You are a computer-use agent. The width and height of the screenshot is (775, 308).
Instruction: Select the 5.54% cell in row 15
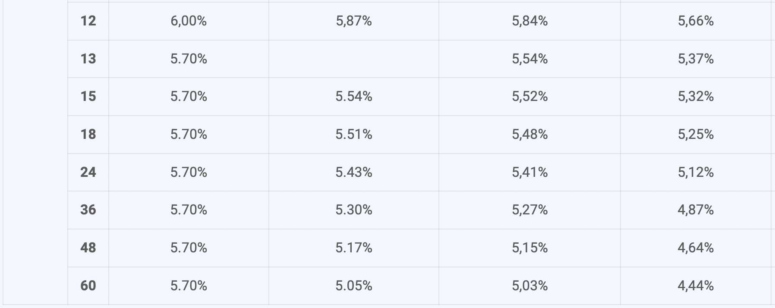pyautogui.click(x=354, y=97)
